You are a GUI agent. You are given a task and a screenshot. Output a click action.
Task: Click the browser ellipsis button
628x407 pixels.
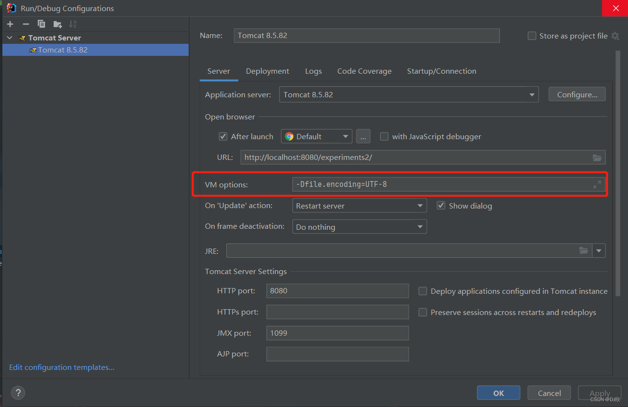(363, 136)
